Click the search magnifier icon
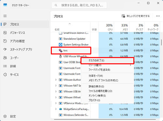 (56, 5)
